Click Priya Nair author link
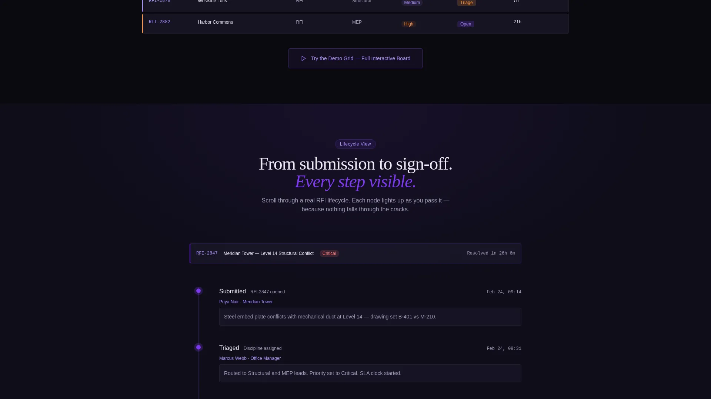 click(229, 302)
